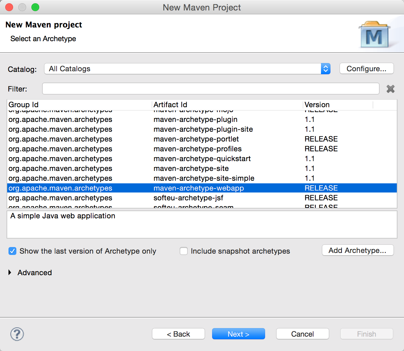Select the softeu-archetype-jsf row
404x351 pixels.
[x=202, y=198]
